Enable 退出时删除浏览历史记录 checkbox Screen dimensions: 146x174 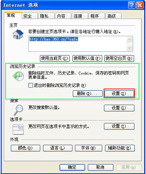pos(30,85)
